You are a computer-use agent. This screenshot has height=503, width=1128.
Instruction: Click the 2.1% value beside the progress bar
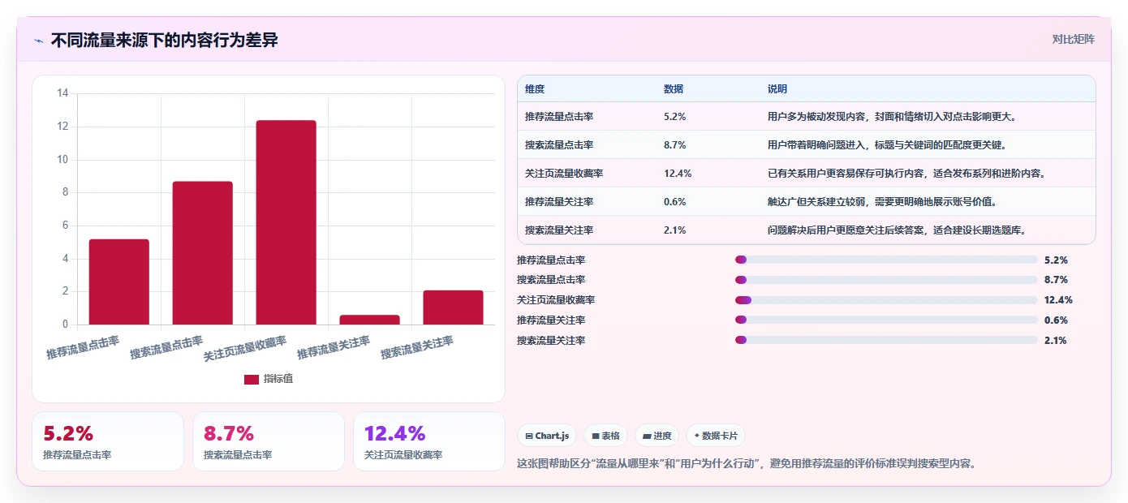point(1056,341)
